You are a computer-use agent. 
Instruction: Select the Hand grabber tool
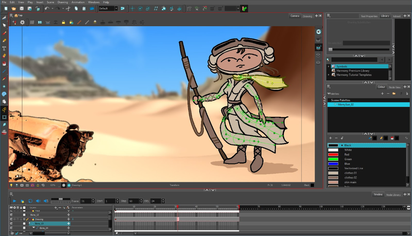point(4,101)
